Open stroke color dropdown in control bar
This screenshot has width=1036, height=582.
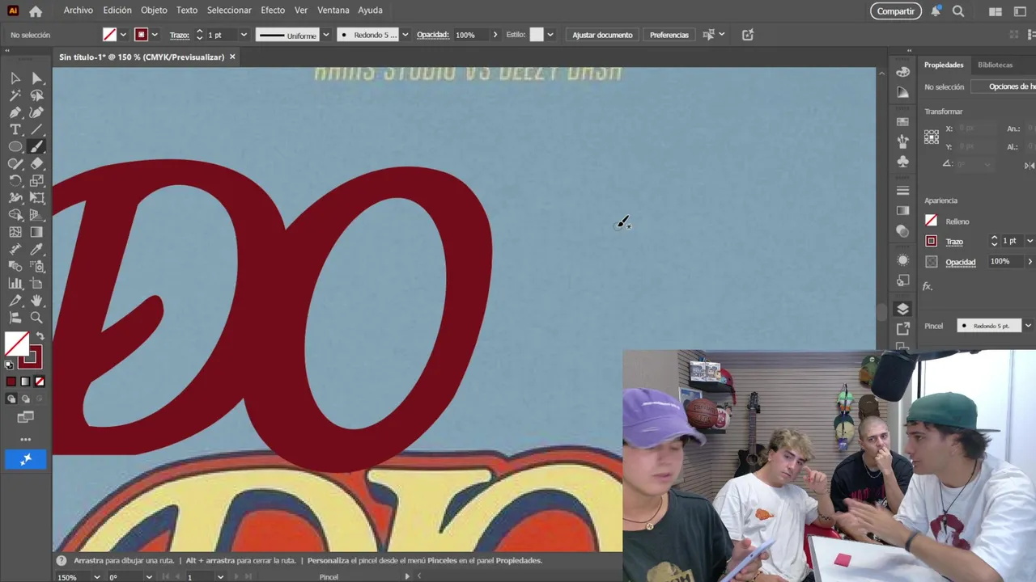(x=155, y=35)
